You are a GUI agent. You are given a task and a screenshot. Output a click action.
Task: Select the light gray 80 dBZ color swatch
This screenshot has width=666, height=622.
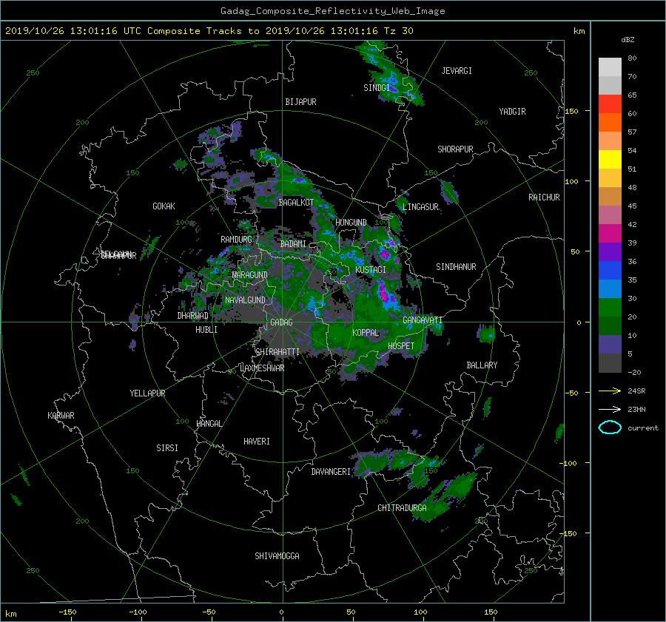(x=610, y=67)
